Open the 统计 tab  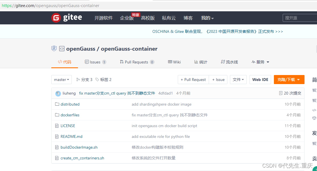pos(200,62)
